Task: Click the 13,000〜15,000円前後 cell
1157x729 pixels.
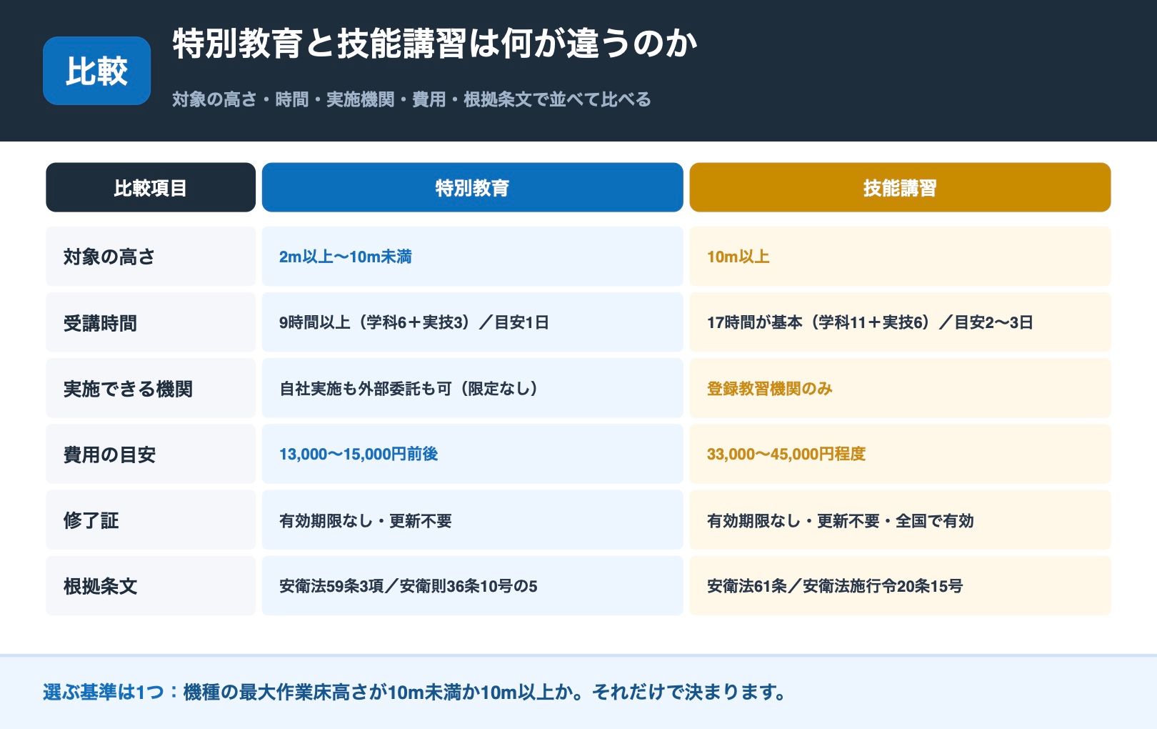Action: coord(472,454)
